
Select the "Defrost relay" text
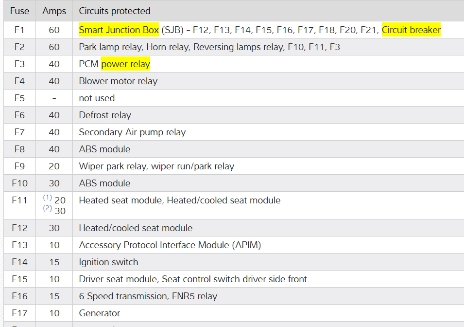pos(105,115)
